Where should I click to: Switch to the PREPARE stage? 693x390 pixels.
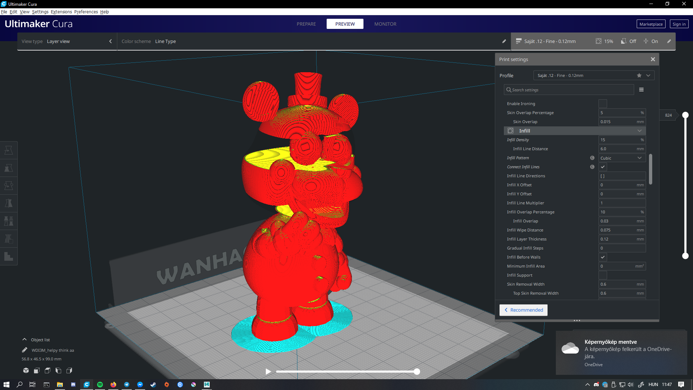point(306,24)
